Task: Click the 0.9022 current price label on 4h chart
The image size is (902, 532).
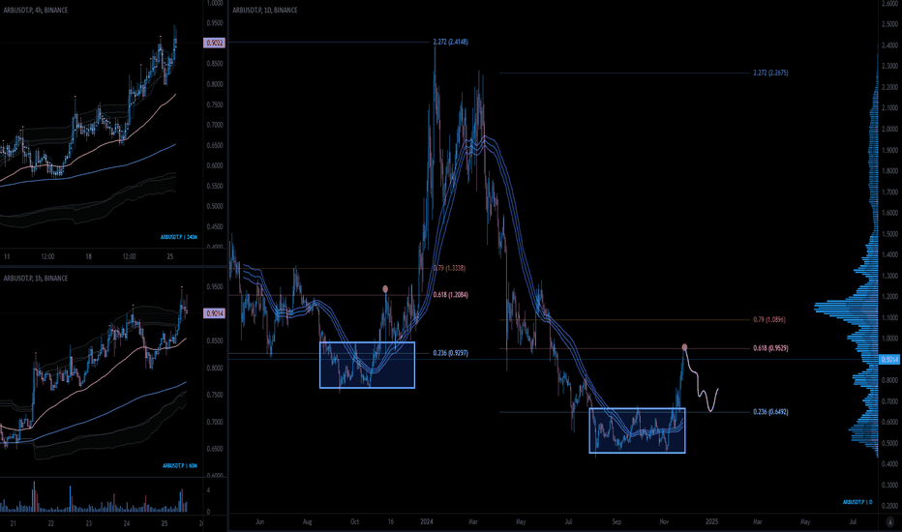Action: (215, 43)
